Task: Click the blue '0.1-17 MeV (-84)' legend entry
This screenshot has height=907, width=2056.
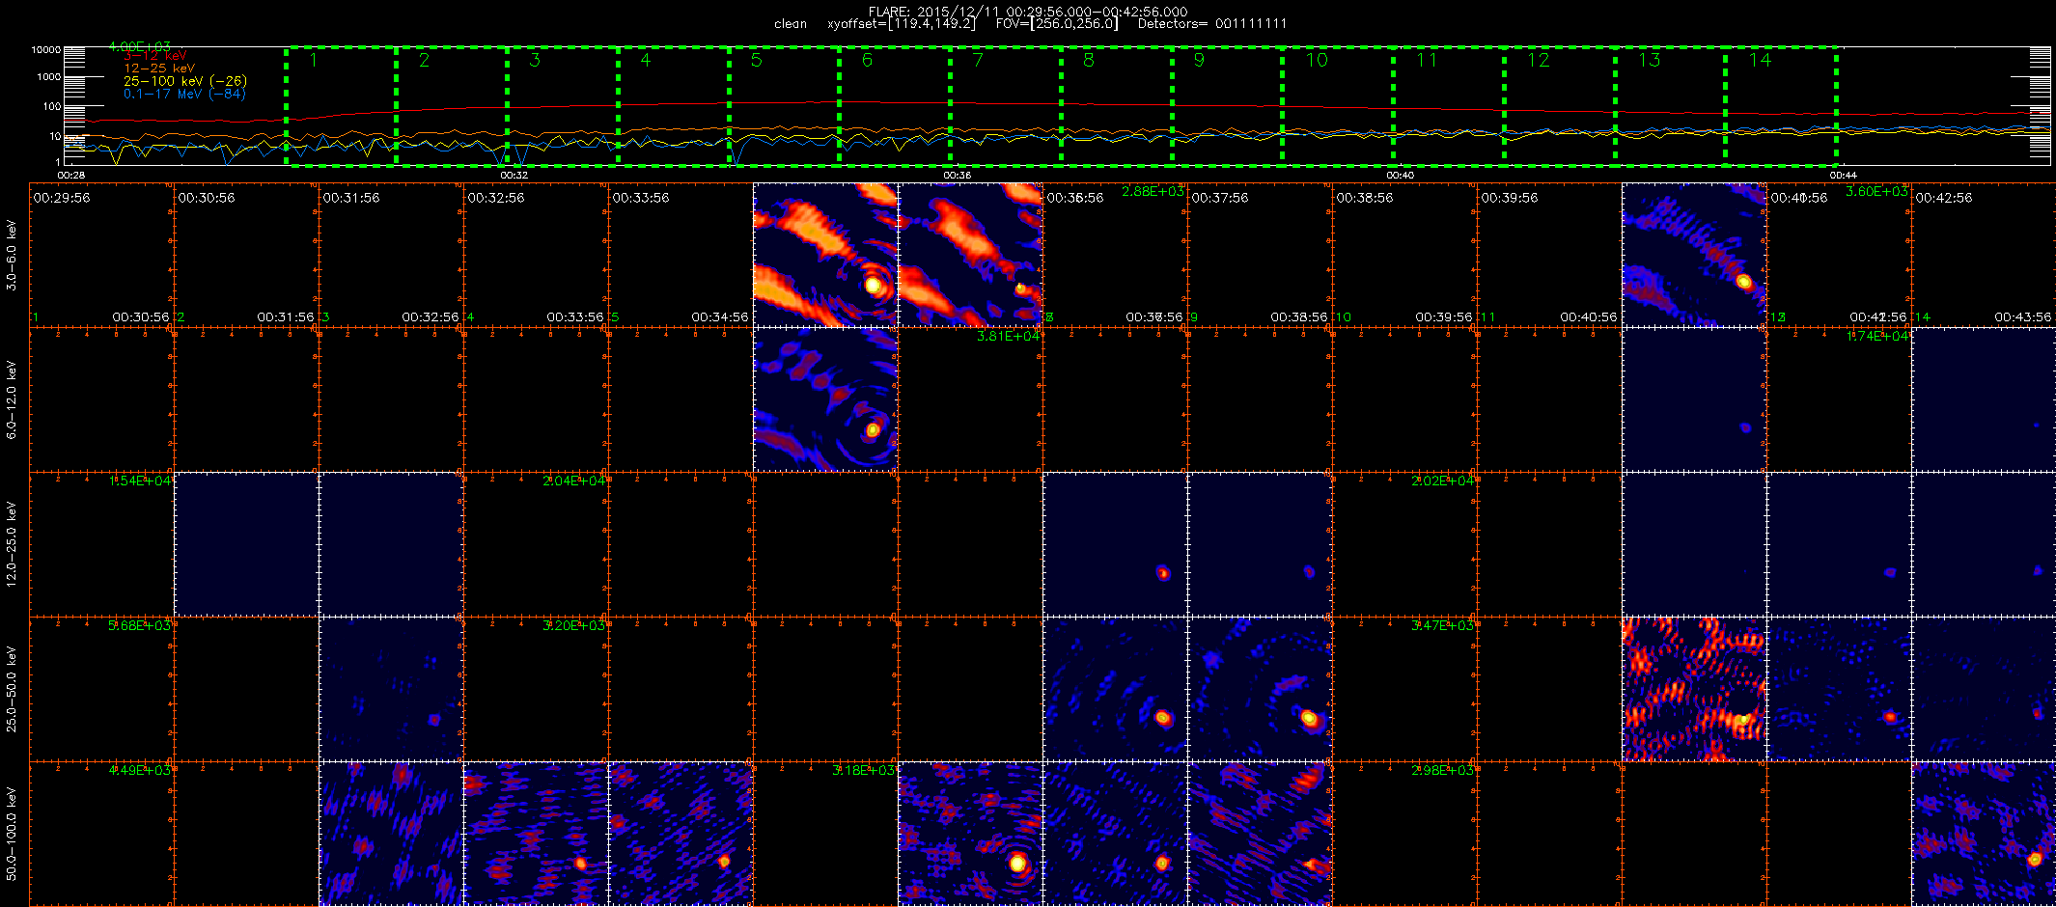Action: [184, 94]
